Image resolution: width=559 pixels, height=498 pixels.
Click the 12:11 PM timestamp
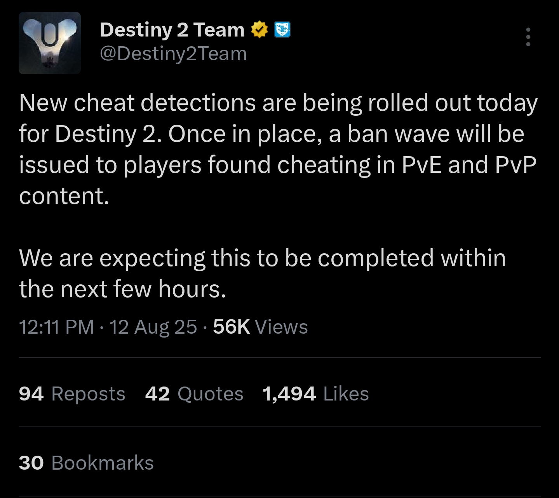pyautogui.click(x=56, y=327)
